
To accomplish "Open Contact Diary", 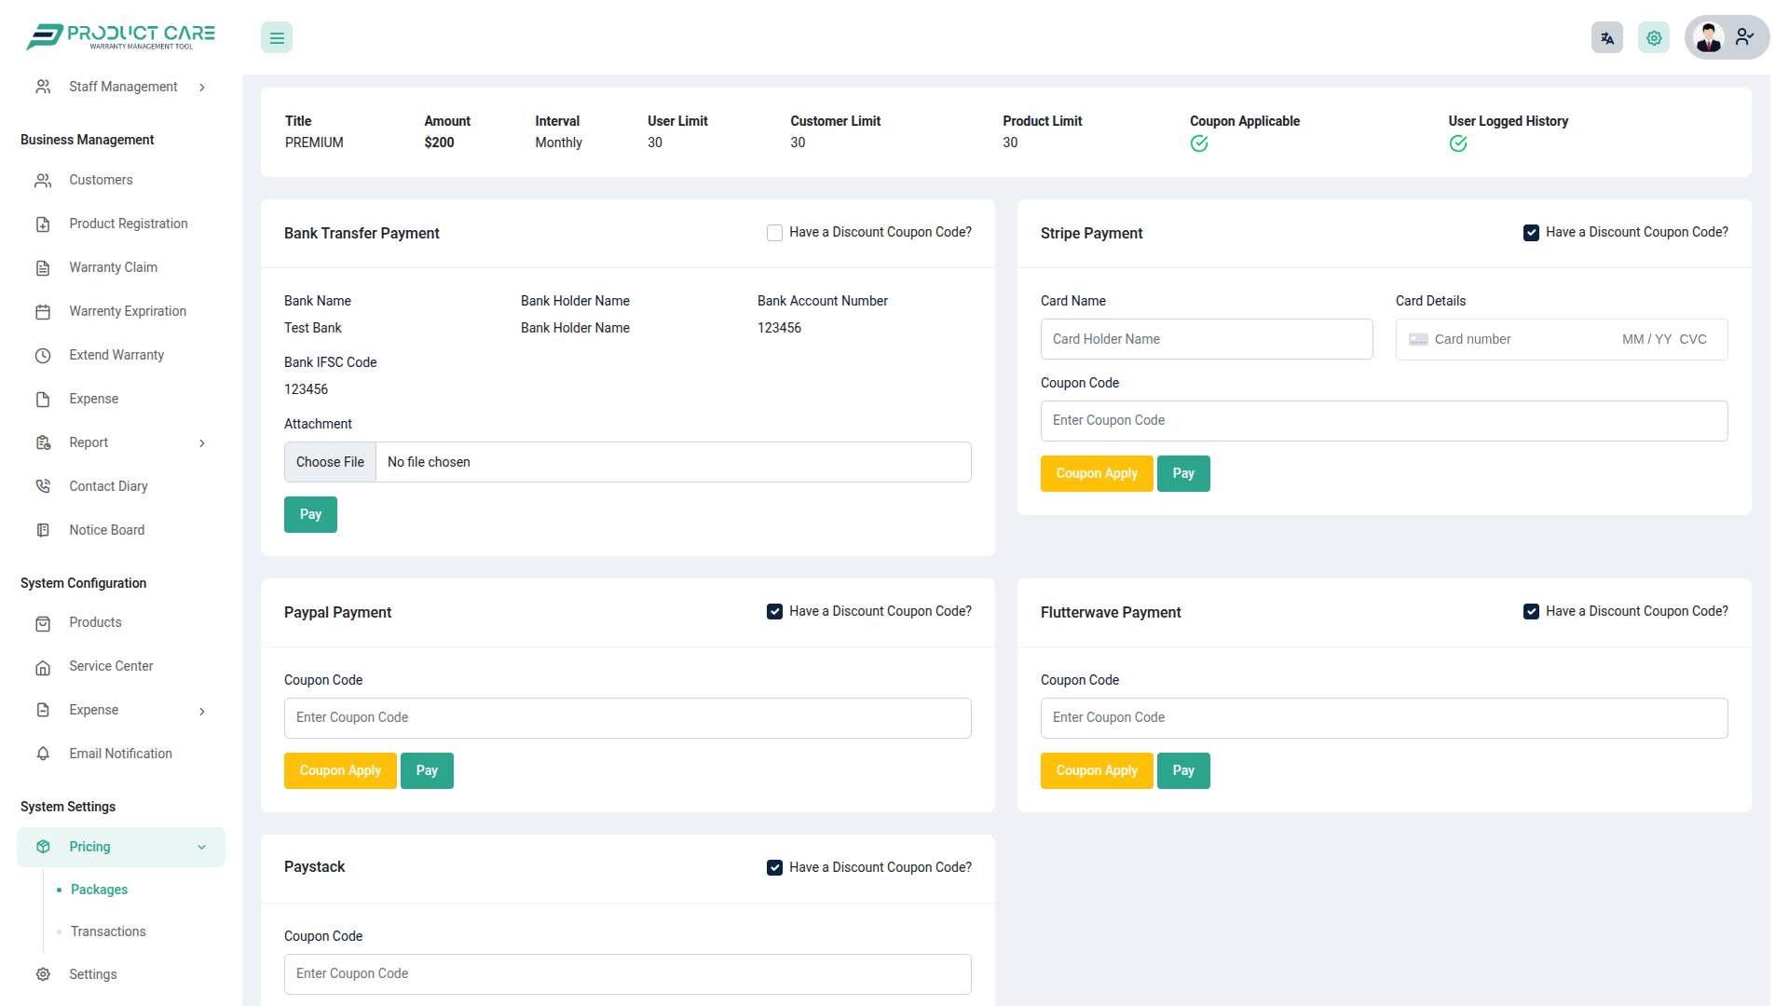I will click(x=108, y=485).
